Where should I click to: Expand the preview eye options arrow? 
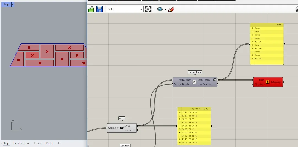(165, 9)
